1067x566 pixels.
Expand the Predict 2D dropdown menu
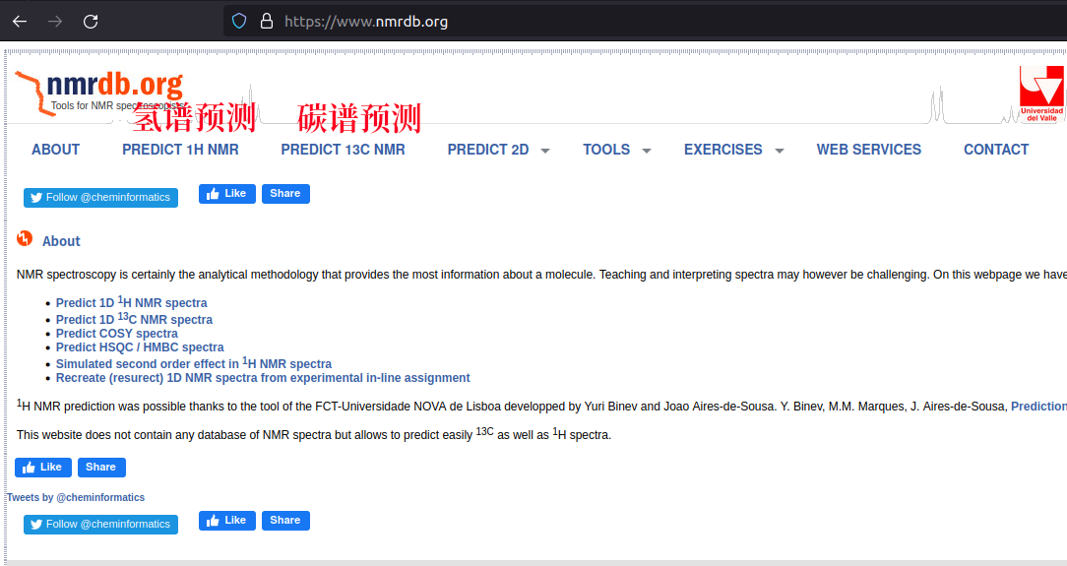pos(498,150)
